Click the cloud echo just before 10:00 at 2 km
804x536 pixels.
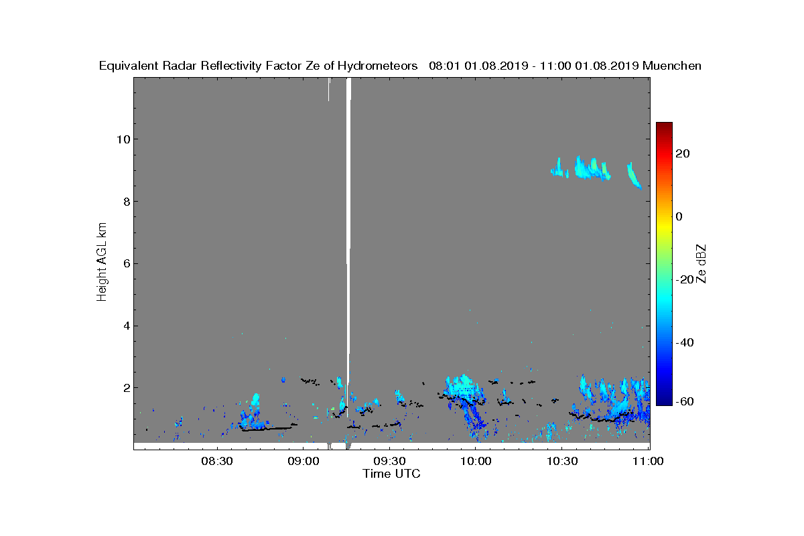pyautogui.click(x=463, y=387)
